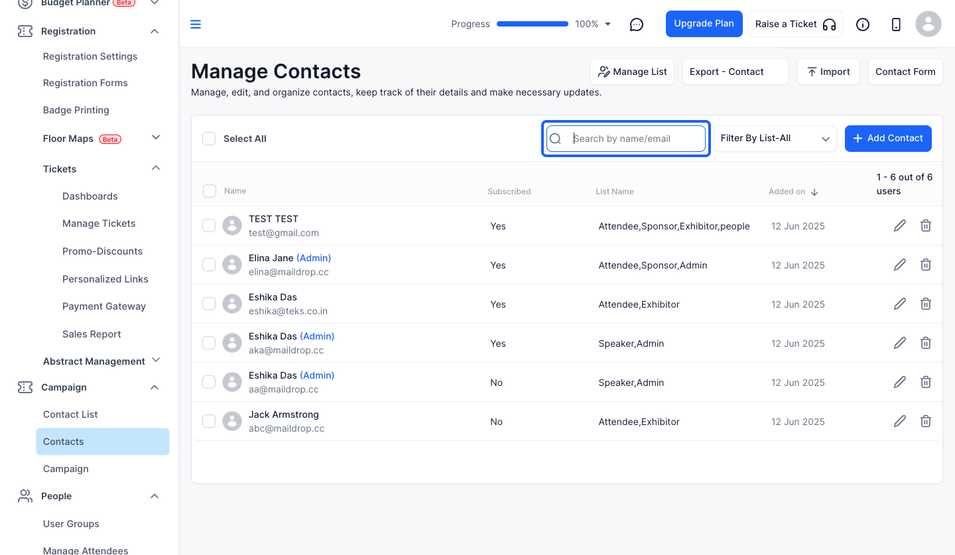Image resolution: width=955 pixels, height=555 pixels.
Task: Expand the Floor Maps chevron
Action: (x=156, y=137)
